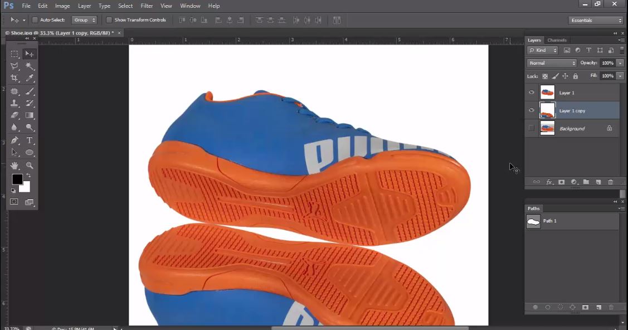Delete the selected layer with trash icon
The image size is (628, 330).
coord(611,182)
